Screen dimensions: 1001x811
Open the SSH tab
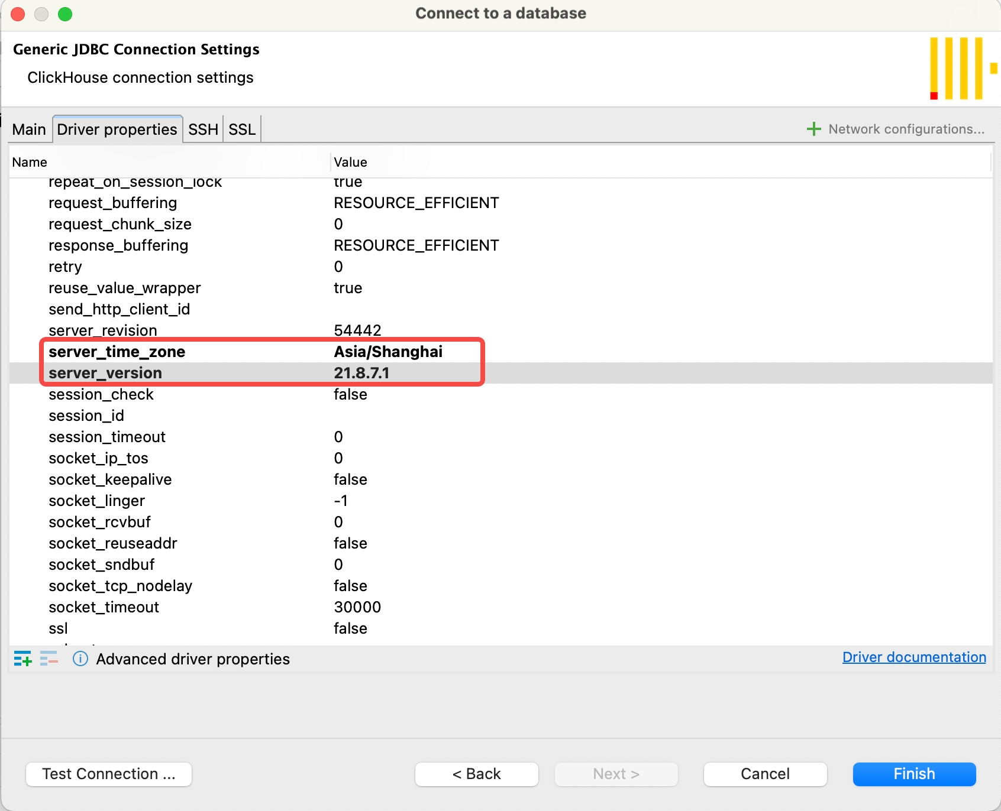tap(203, 129)
